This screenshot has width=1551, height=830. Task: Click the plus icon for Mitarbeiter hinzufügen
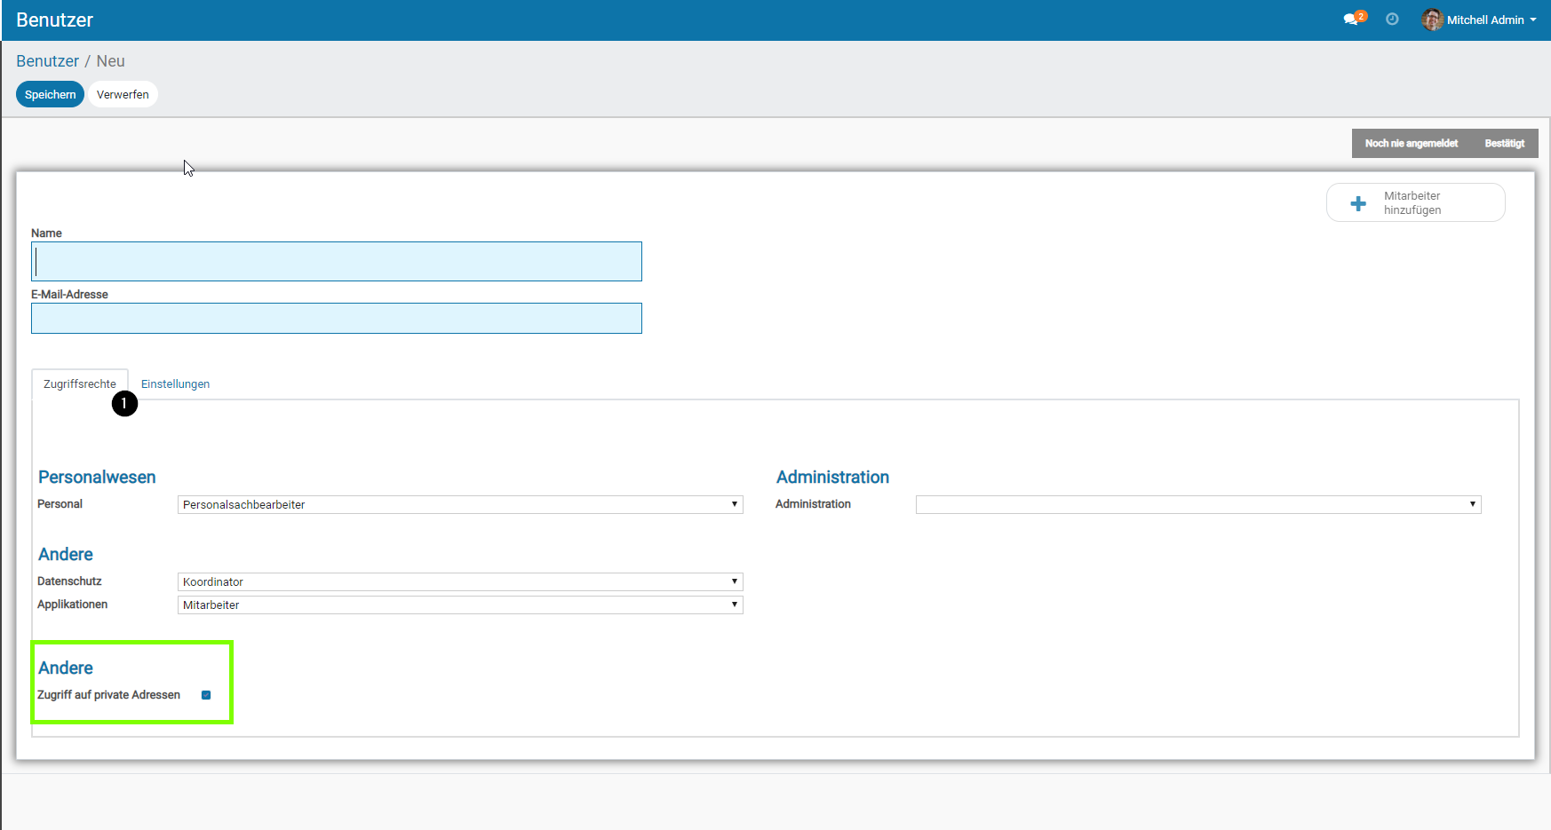click(1358, 203)
